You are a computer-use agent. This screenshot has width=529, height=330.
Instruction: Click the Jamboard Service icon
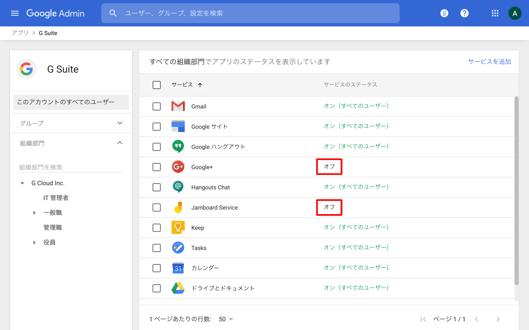pos(178,207)
